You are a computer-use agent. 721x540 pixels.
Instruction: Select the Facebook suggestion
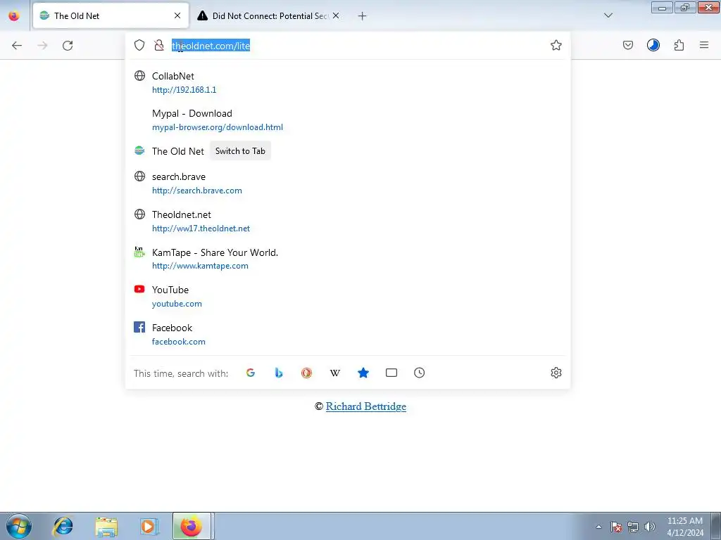pos(348,335)
